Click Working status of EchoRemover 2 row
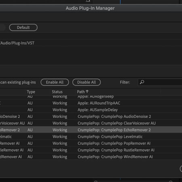Screen dimensions: 182x182 60,130
